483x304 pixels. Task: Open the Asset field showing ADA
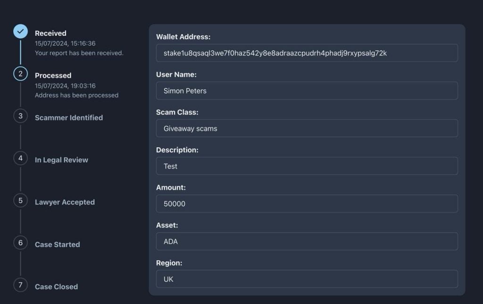click(307, 241)
